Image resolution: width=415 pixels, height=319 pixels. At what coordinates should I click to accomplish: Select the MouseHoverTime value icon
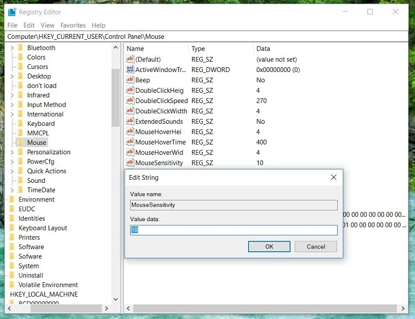click(x=130, y=142)
